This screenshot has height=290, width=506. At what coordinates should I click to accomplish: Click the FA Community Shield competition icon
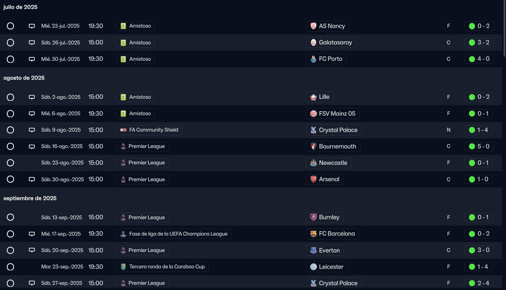tap(123, 130)
